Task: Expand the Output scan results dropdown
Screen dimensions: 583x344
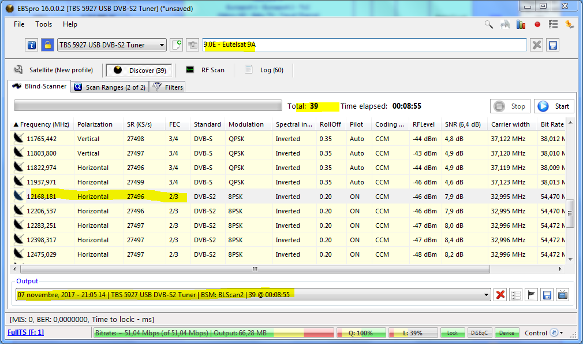Action: [485, 295]
